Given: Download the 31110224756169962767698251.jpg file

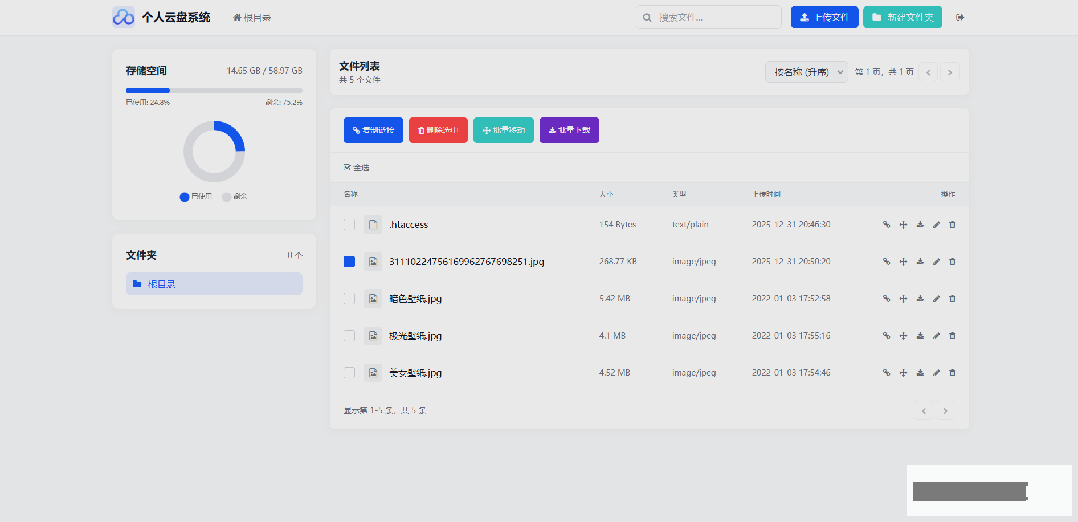Looking at the screenshot, I should [x=920, y=262].
